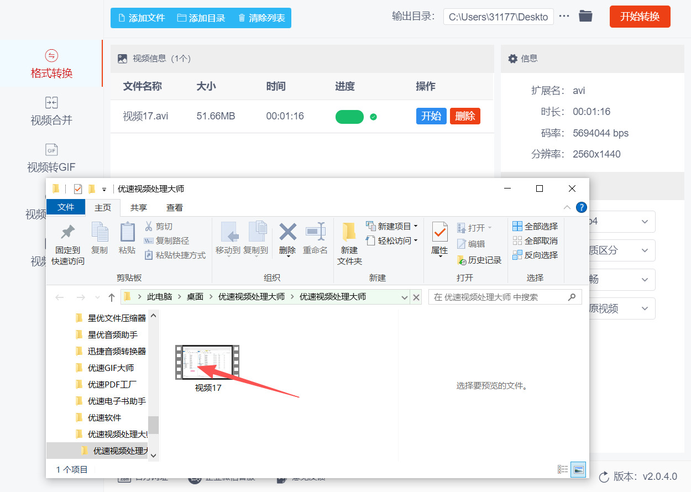Expand the address bar history chevron
Screen dimensions: 691x492
point(406,297)
